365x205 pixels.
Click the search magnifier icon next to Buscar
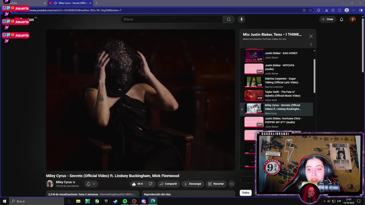[228, 19]
